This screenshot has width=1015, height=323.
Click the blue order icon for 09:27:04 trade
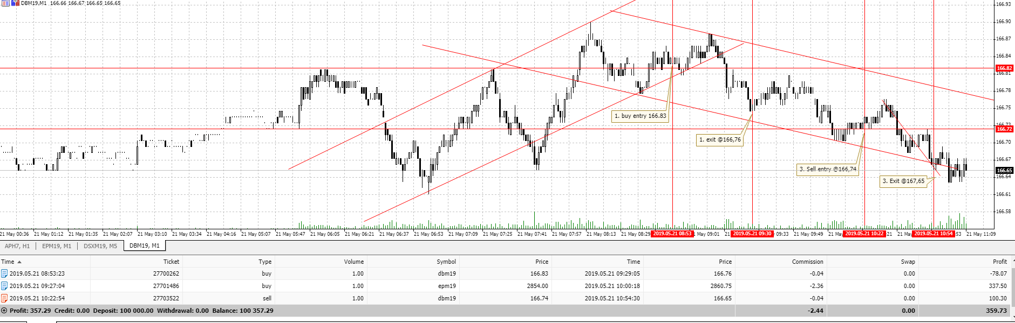click(4, 286)
